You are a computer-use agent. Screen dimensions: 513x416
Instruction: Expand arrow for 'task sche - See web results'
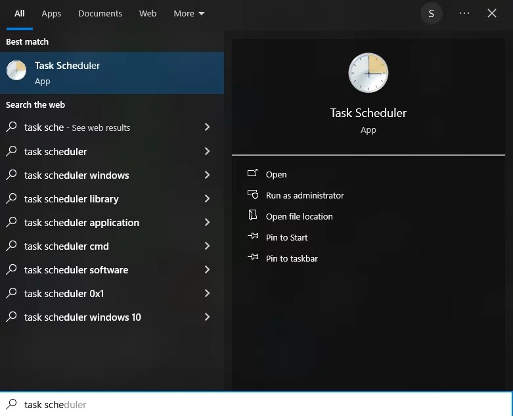(207, 127)
